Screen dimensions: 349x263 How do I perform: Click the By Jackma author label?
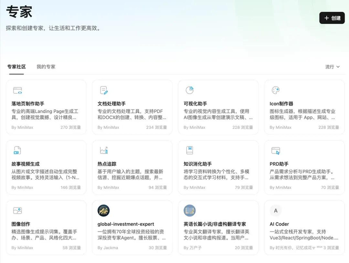pos(108,248)
